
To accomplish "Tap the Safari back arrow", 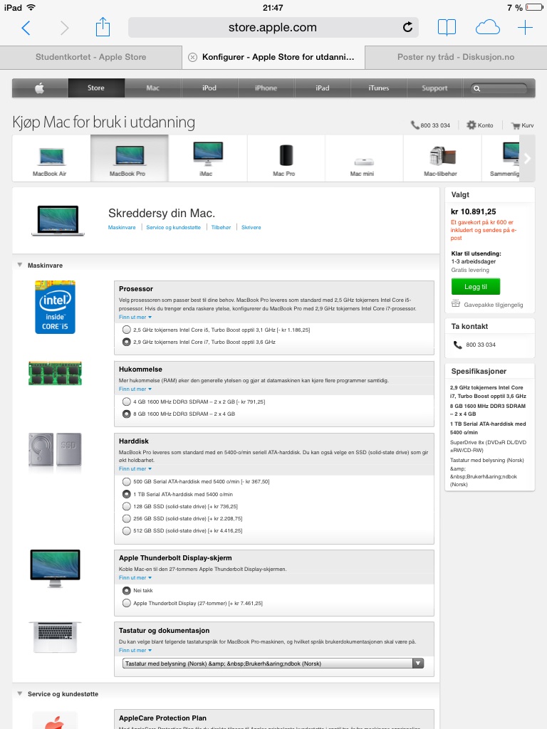I will coord(26,28).
